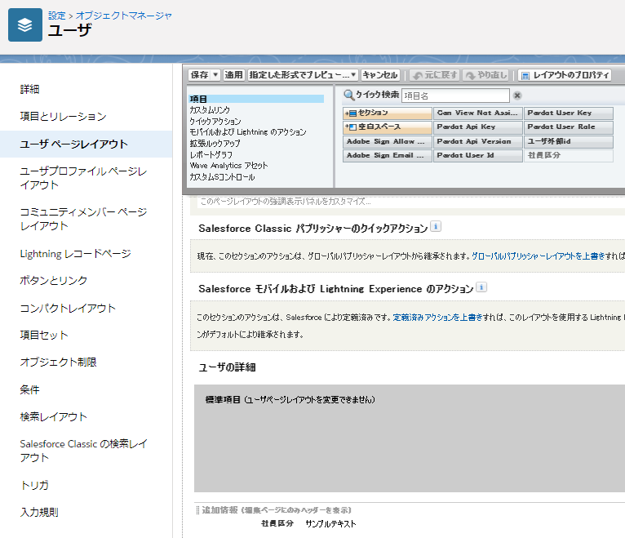Click the Object Manager layers icon
The image size is (625, 538).
(25, 25)
